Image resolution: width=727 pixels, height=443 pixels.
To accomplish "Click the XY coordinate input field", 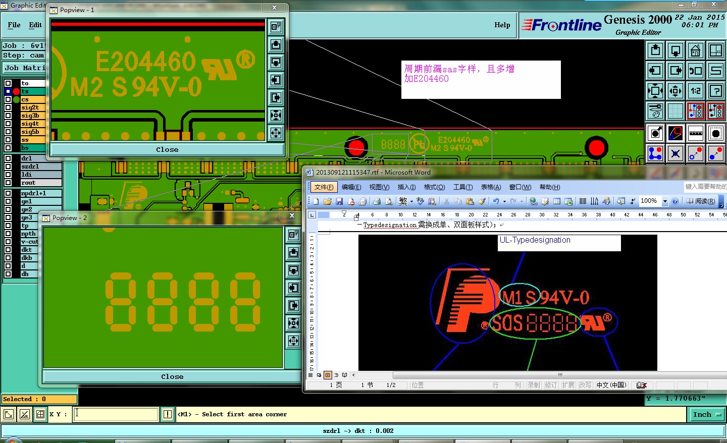I will [116, 414].
